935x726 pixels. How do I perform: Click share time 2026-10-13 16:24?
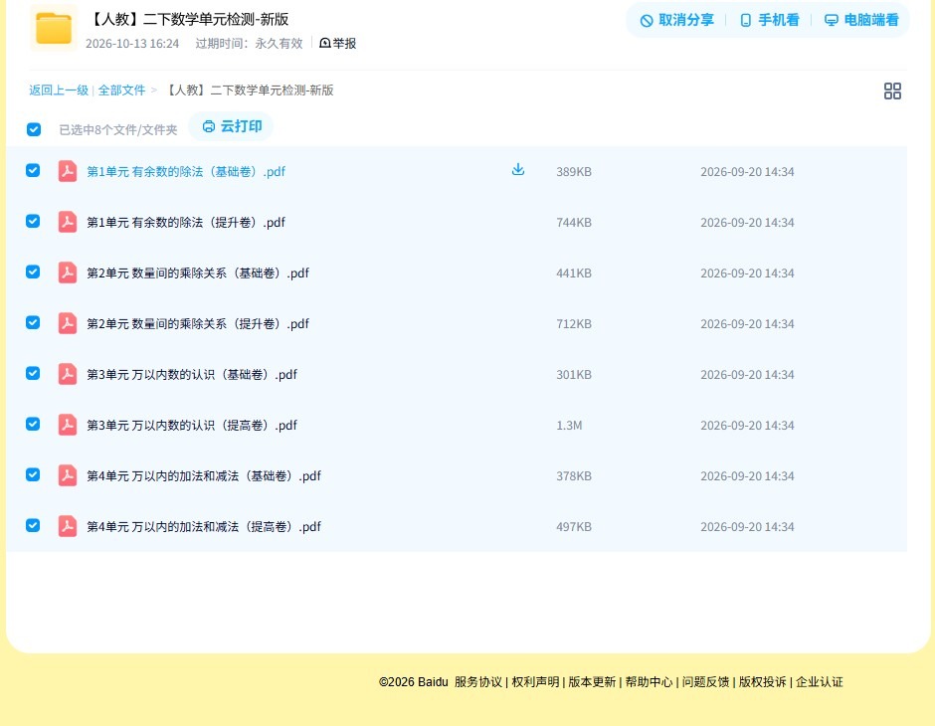[x=132, y=44]
